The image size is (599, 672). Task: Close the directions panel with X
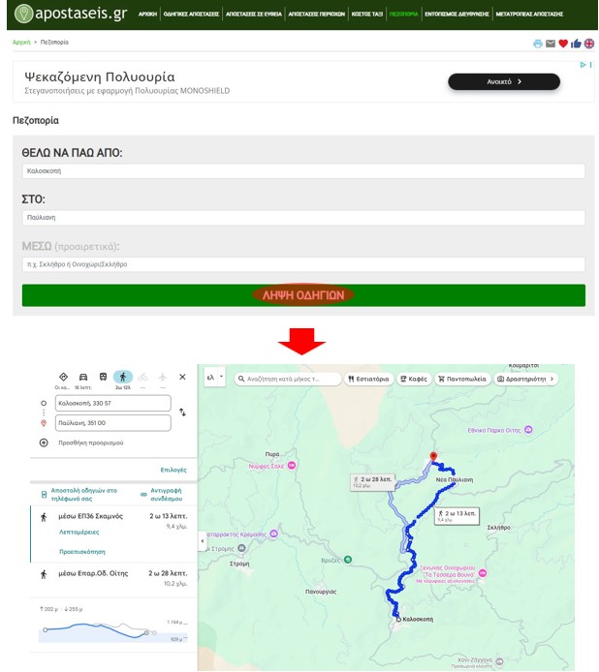(x=182, y=377)
